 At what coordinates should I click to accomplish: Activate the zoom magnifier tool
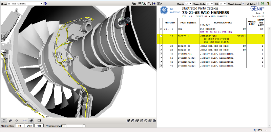11,120
